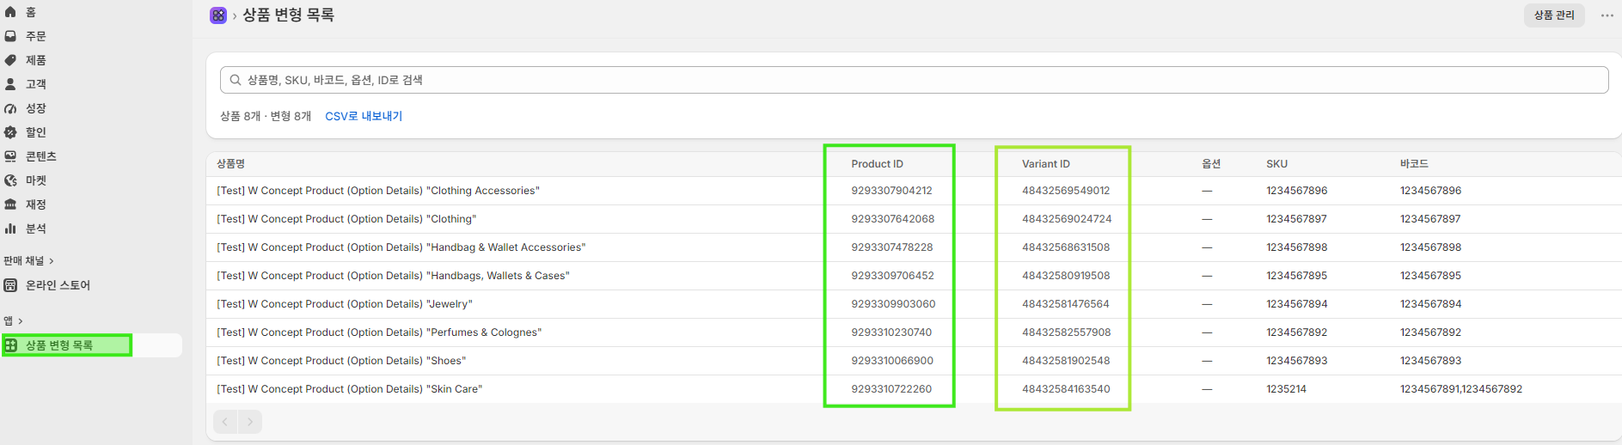Select the "Shoes" product name
Screen dimensions: 1622x445
[341, 361]
